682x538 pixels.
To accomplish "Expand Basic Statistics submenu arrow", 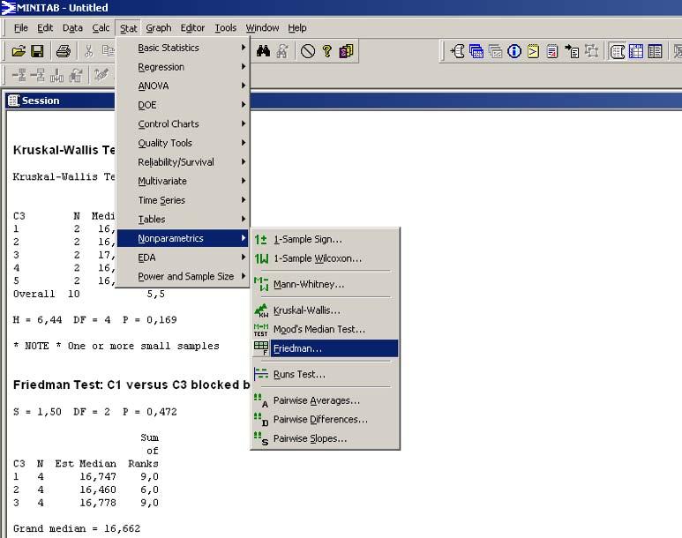I will (244, 48).
